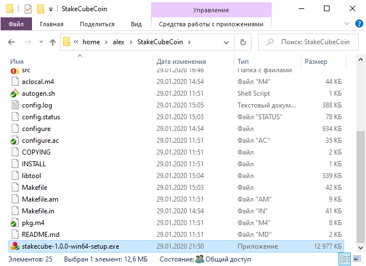The height and width of the screenshot is (266, 366).
Task: Select the aclocal.m4 file icon
Action: pyautogui.click(x=15, y=82)
